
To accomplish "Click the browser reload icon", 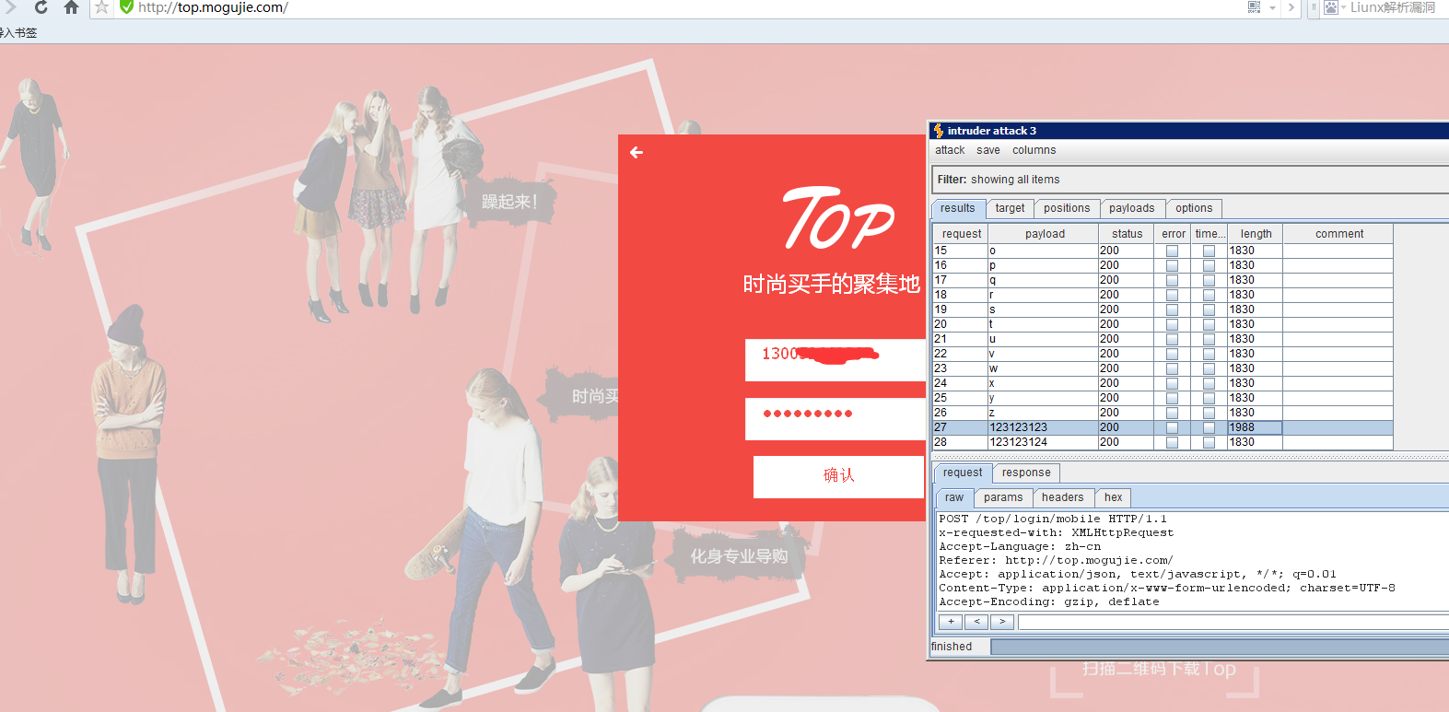I will pyautogui.click(x=41, y=7).
